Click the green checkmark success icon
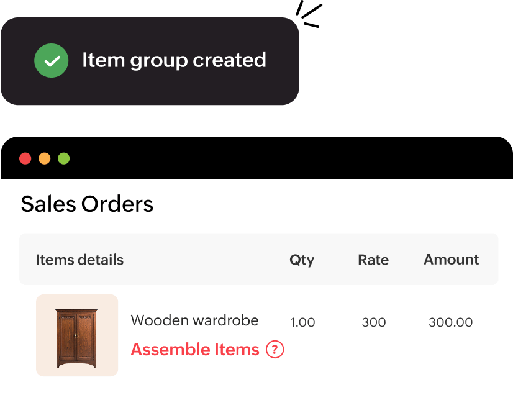Viewport: 513px width, 395px height. [52, 60]
